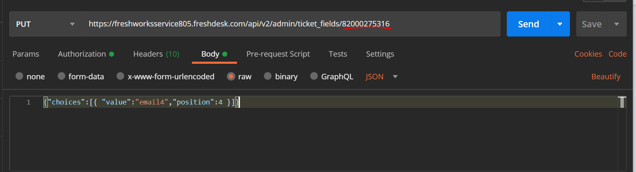Click the editor vertical scrollbar thumb
This screenshot has height=172, width=636.
(x=623, y=102)
